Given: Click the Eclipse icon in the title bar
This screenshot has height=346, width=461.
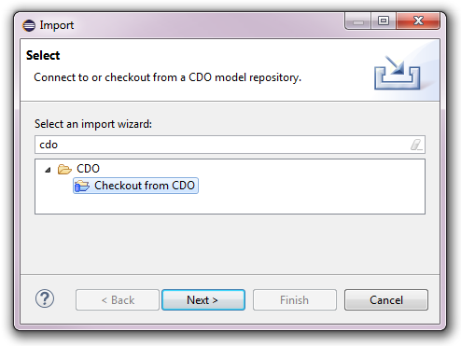Looking at the screenshot, I should click(29, 25).
